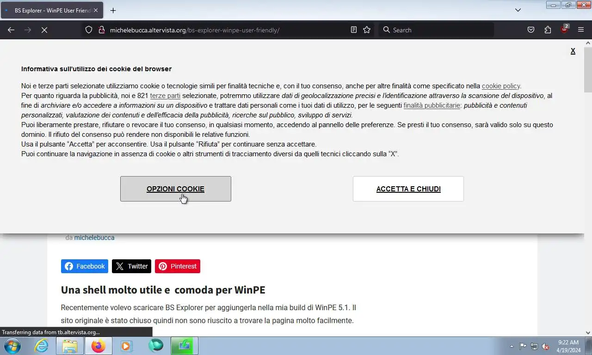The height and width of the screenshot is (355, 592).
Task: Click the Informativa cookie banner heading
Action: pyautogui.click(x=96, y=69)
